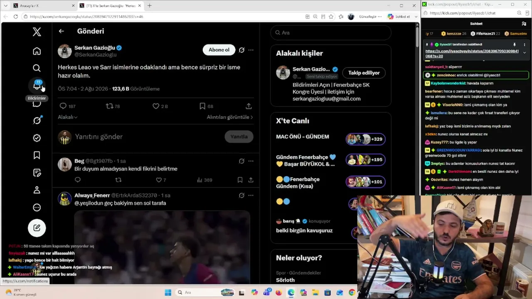Open Copilot Sohbet et button
This screenshot has width=532, height=299.
pos(399,17)
